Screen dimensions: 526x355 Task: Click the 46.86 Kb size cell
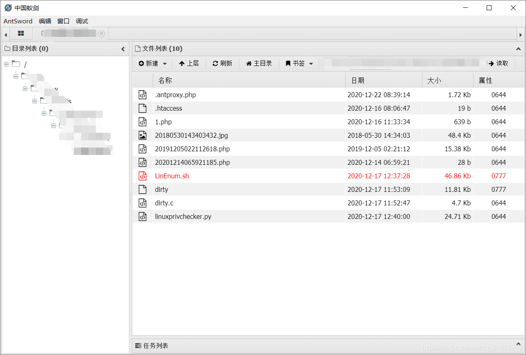[x=458, y=176]
